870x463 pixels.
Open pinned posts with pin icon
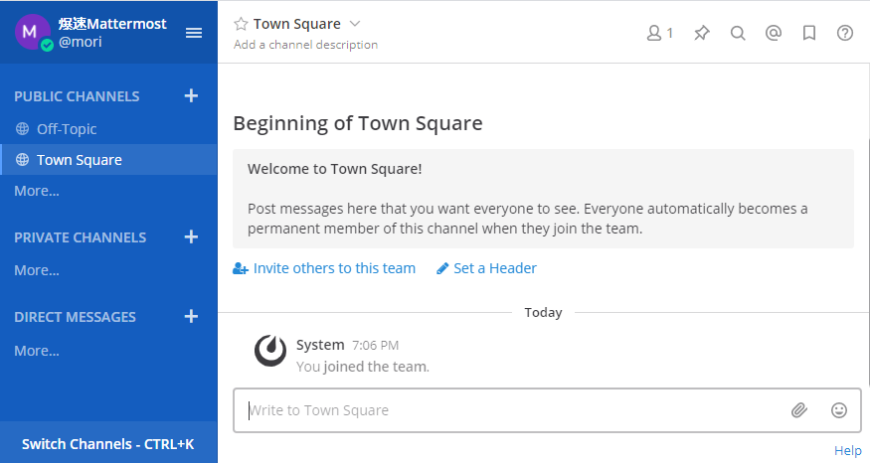701,33
